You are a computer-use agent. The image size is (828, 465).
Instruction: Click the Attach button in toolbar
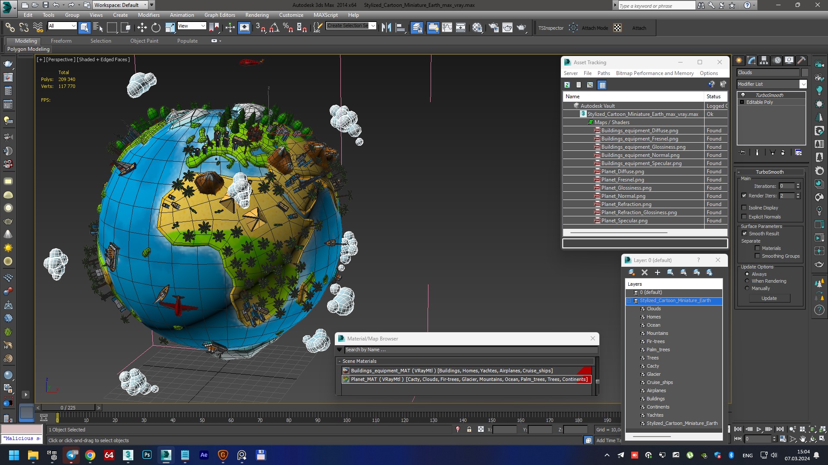click(x=639, y=28)
